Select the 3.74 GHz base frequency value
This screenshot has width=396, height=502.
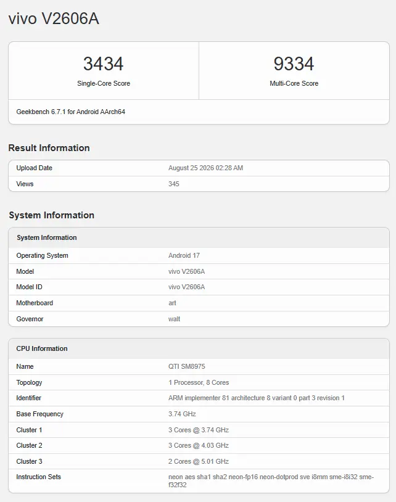(182, 414)
